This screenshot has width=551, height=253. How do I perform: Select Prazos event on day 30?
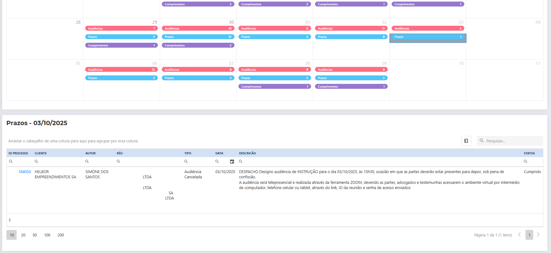click(x=198, y=37)
